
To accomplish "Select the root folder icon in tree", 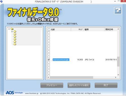I will [x=12, y=29].
